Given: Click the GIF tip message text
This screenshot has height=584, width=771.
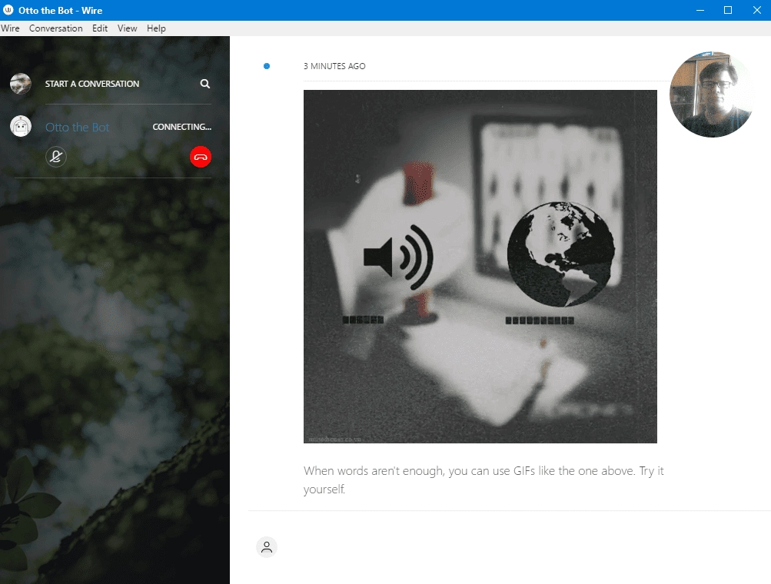Looking at the screenshot, I should 484,479.
